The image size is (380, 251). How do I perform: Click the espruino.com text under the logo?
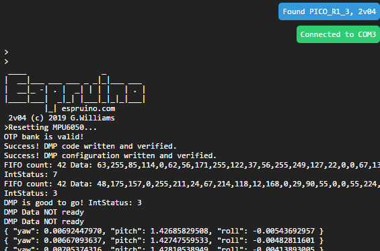click(x=88, y=108)
